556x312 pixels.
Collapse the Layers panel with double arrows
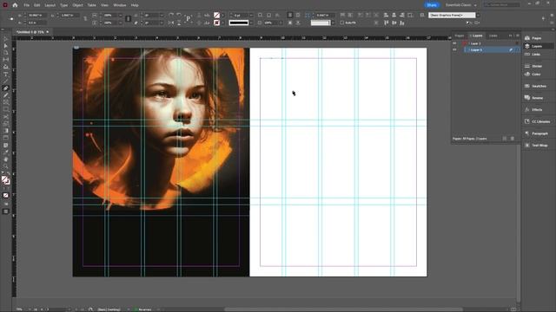pyautogui.click(x=511, y=36)
